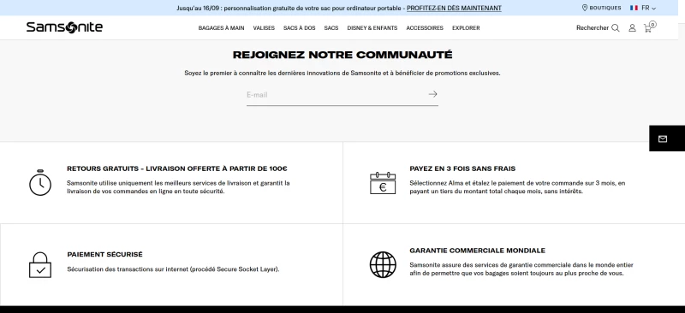Click the Paiement sécurisé heading
The width and height of the screenshot is (685, 313).
(x=104, y=255)
